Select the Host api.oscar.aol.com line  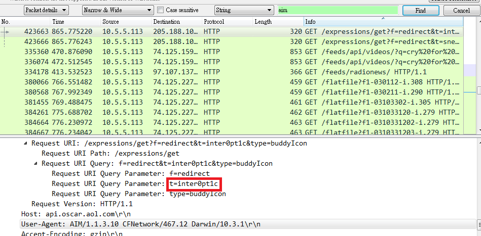[x=76, y=214]
